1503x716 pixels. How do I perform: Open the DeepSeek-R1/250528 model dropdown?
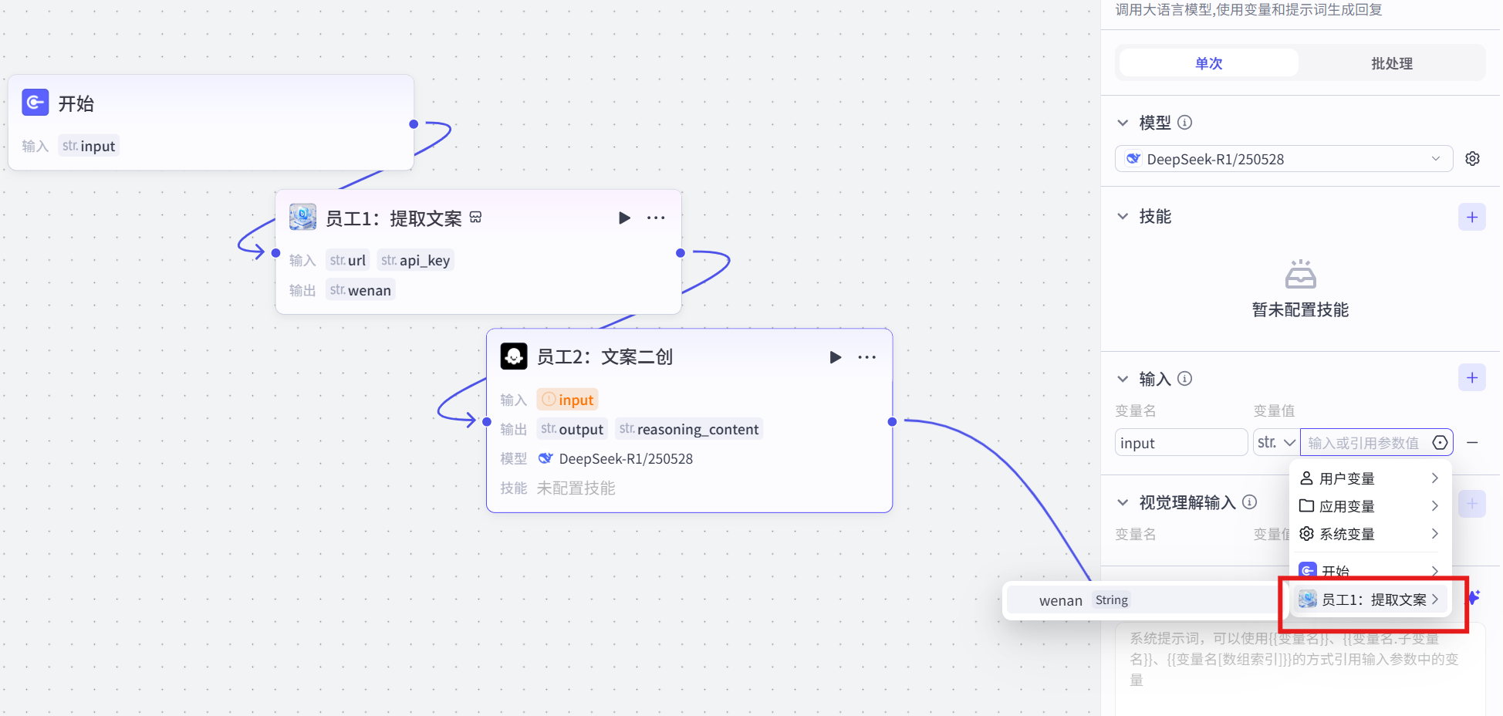click(x=1284, y=159)
